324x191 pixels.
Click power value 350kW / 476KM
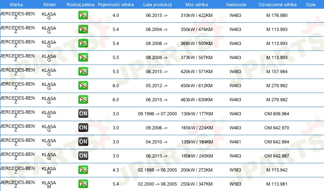196,29
